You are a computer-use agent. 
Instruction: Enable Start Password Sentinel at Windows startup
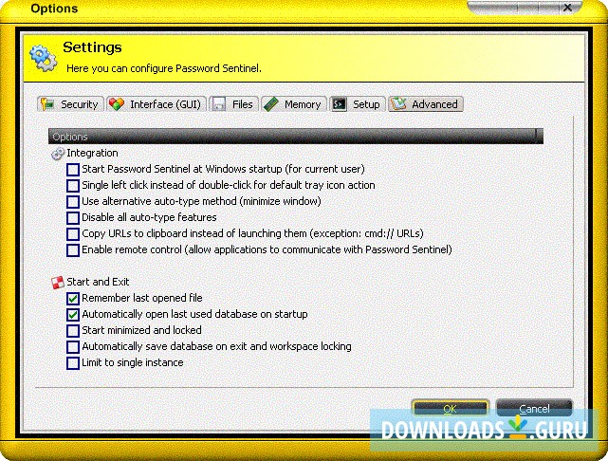(73, 170)
